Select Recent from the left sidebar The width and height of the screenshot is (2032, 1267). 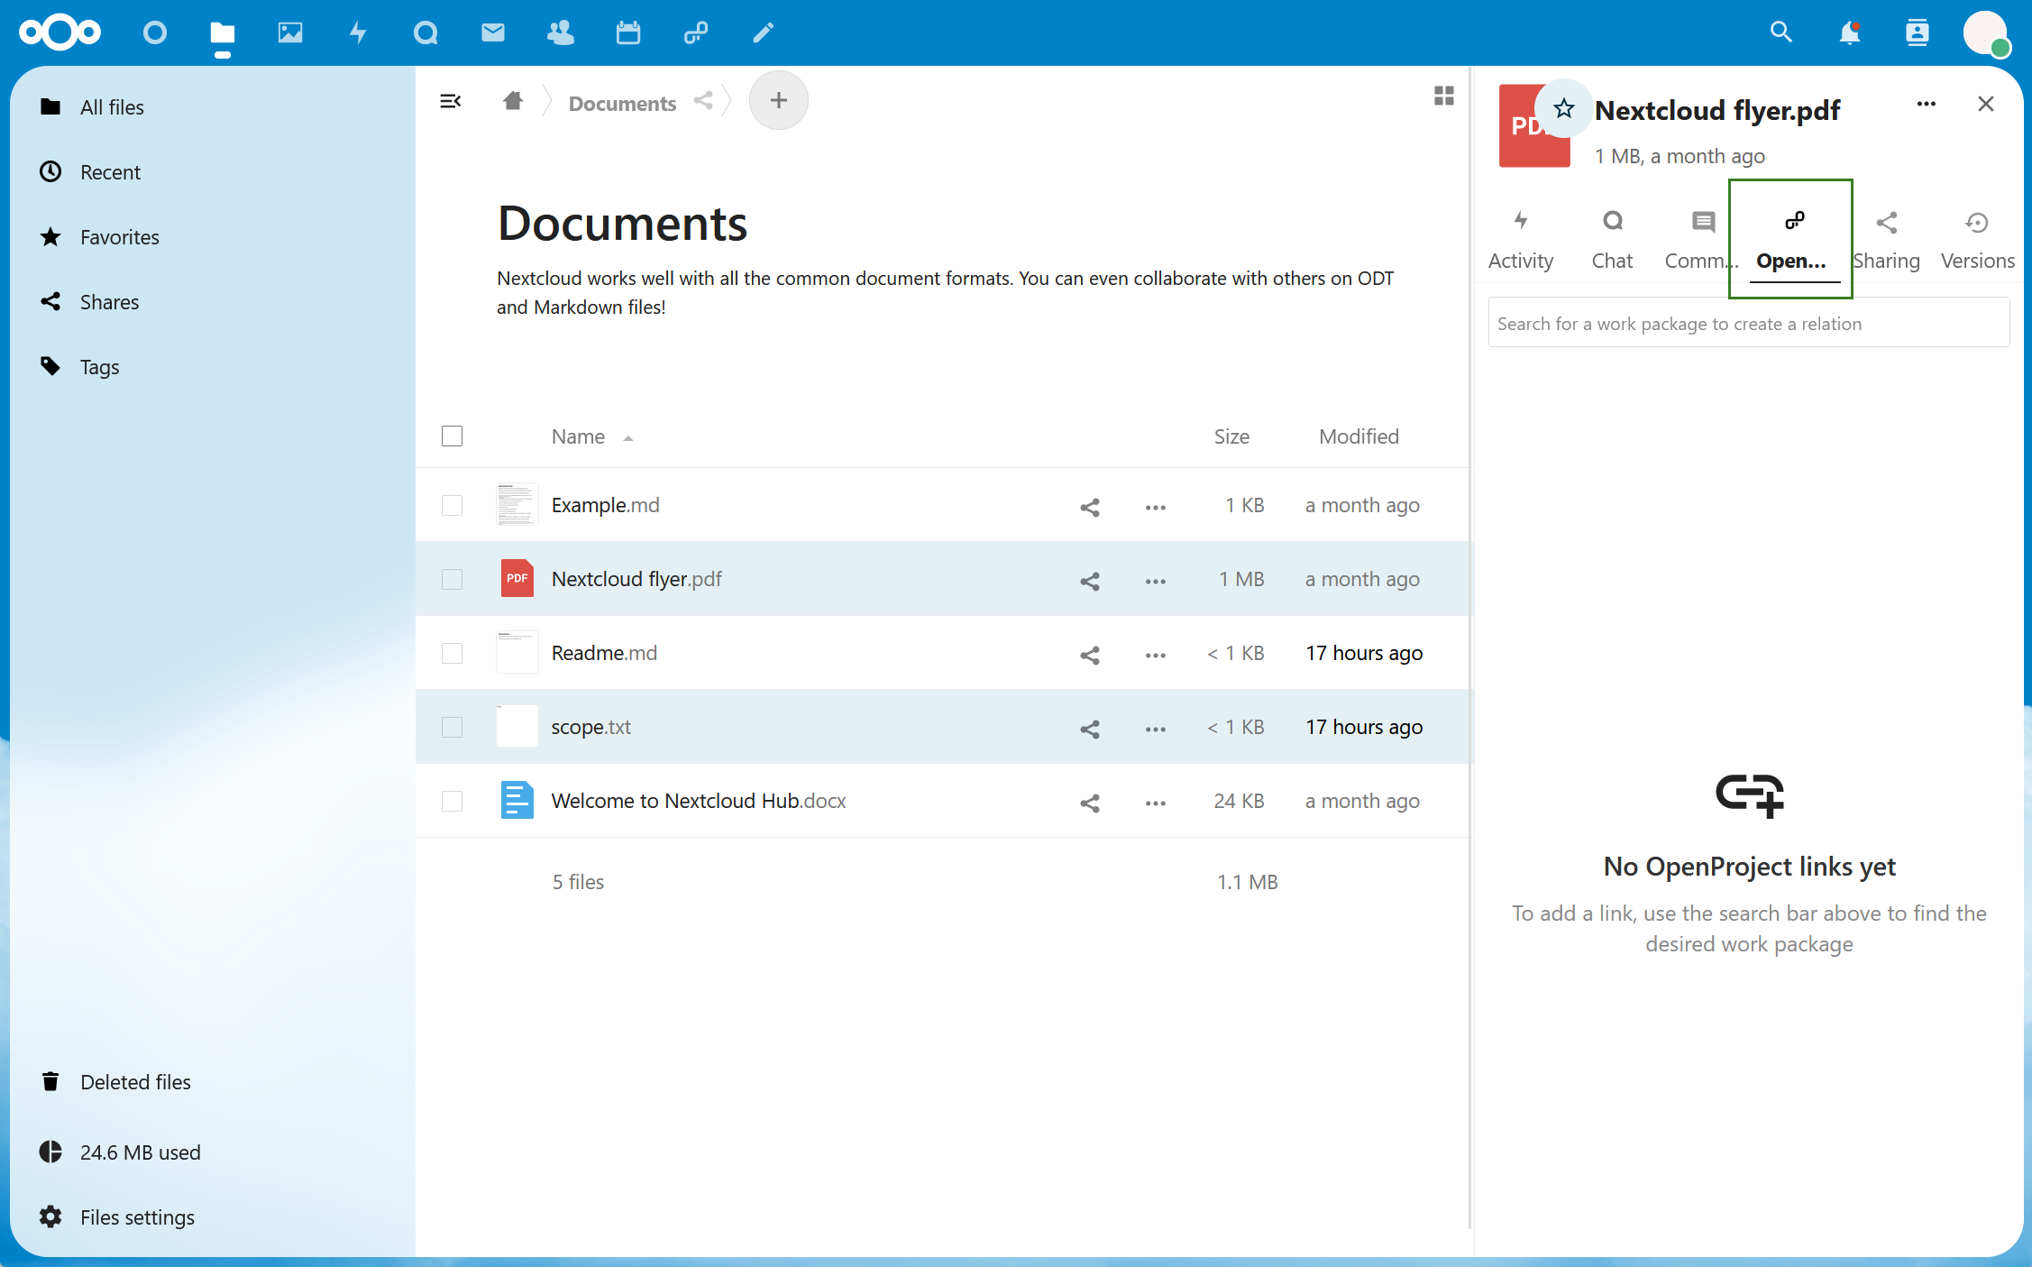coord(111,170)
